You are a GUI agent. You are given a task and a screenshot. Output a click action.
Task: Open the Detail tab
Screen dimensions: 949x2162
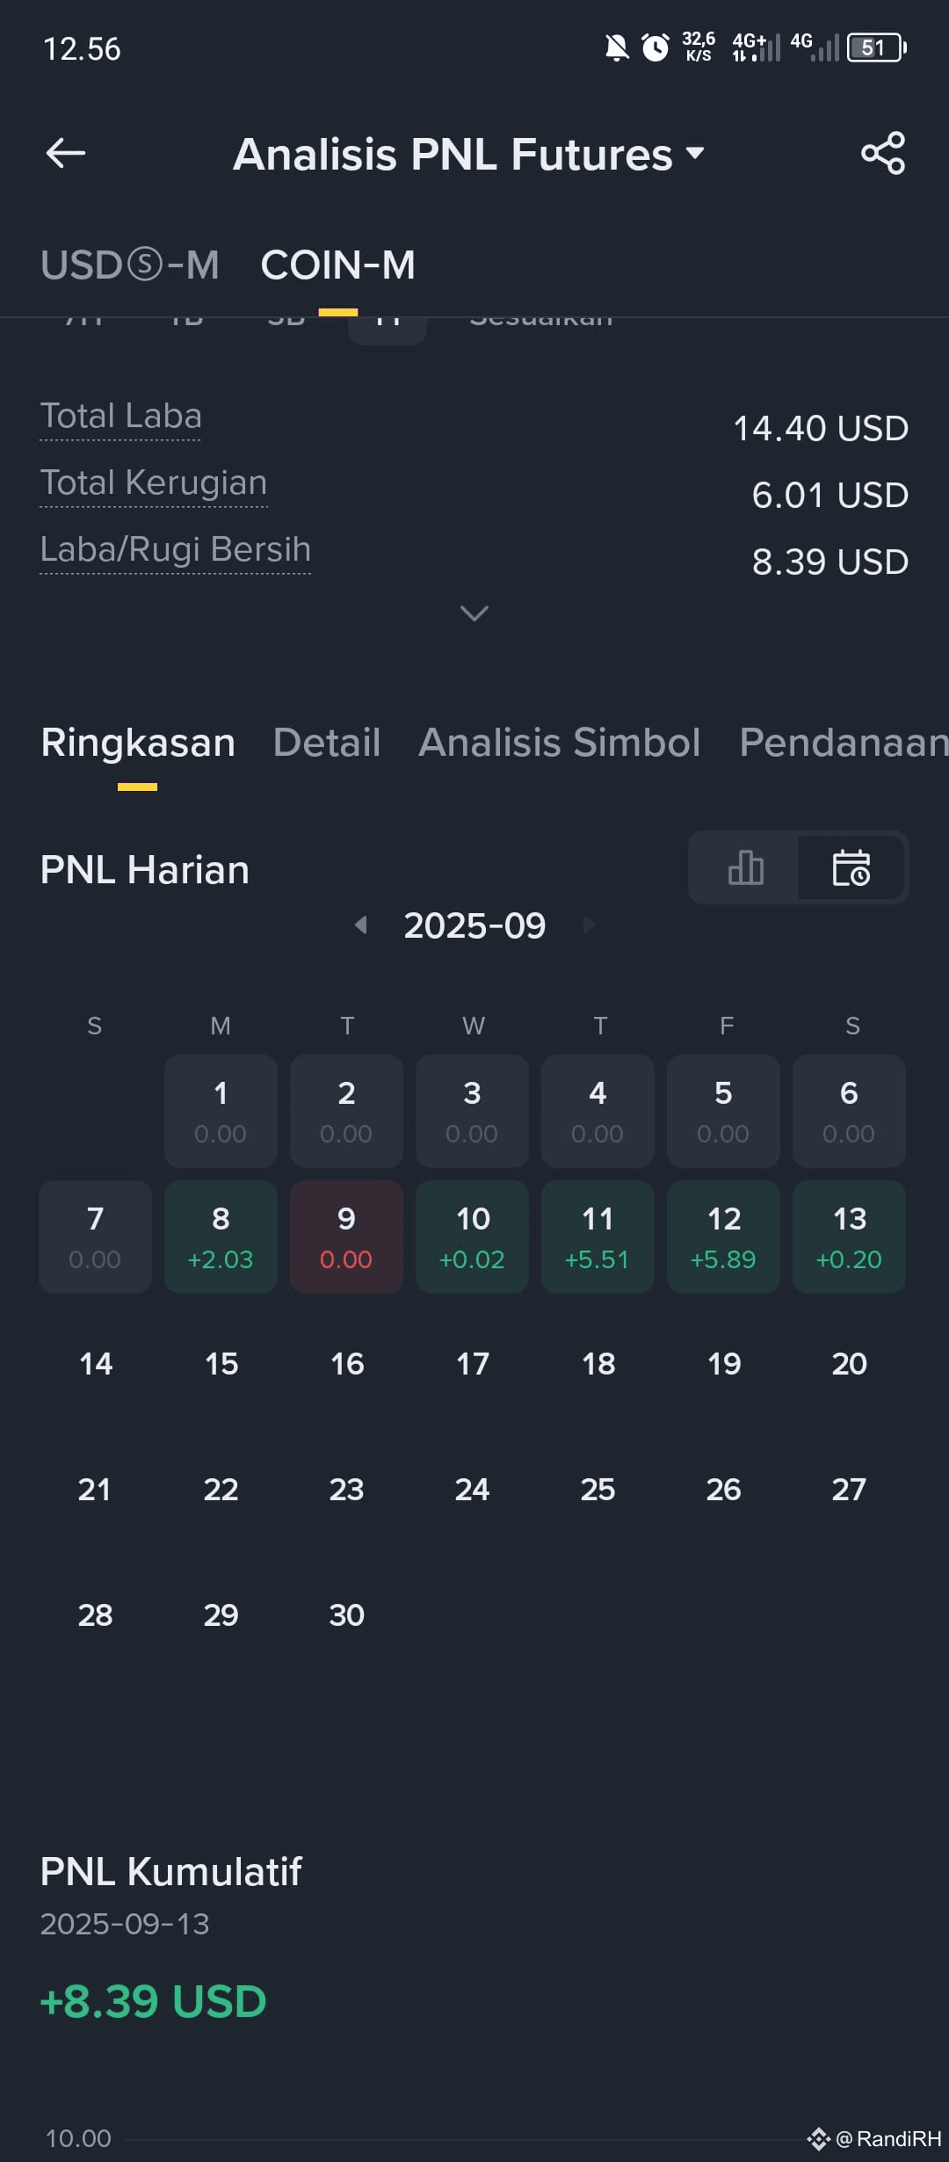(327, 743)
